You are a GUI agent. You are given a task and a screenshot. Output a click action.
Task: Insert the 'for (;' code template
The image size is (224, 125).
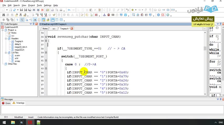pos(215,63)
